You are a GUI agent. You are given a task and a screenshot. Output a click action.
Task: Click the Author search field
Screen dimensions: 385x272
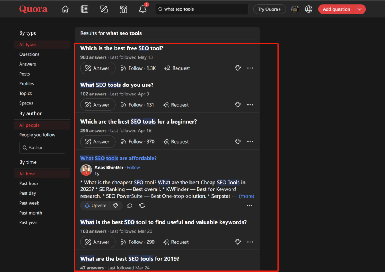point(42,148)
